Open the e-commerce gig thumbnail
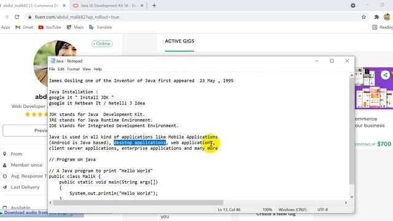Image resolution: width=393 pixels, height=221 pixels. coord(374,88)
